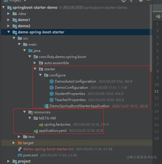
Task: Select the pom.xml file name
Action: click(30, 155)
